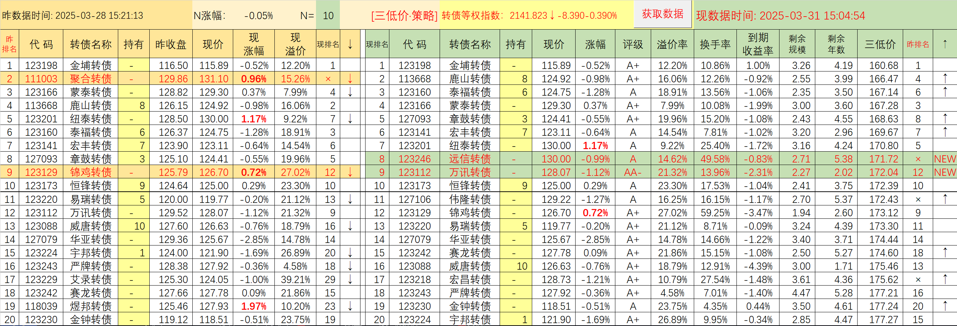Click the 39.21% 现溢价 value

pos(295,280)
